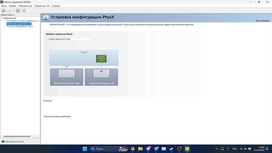
Task: Click the NVIDIA window title bar icon
Action: 2,2
